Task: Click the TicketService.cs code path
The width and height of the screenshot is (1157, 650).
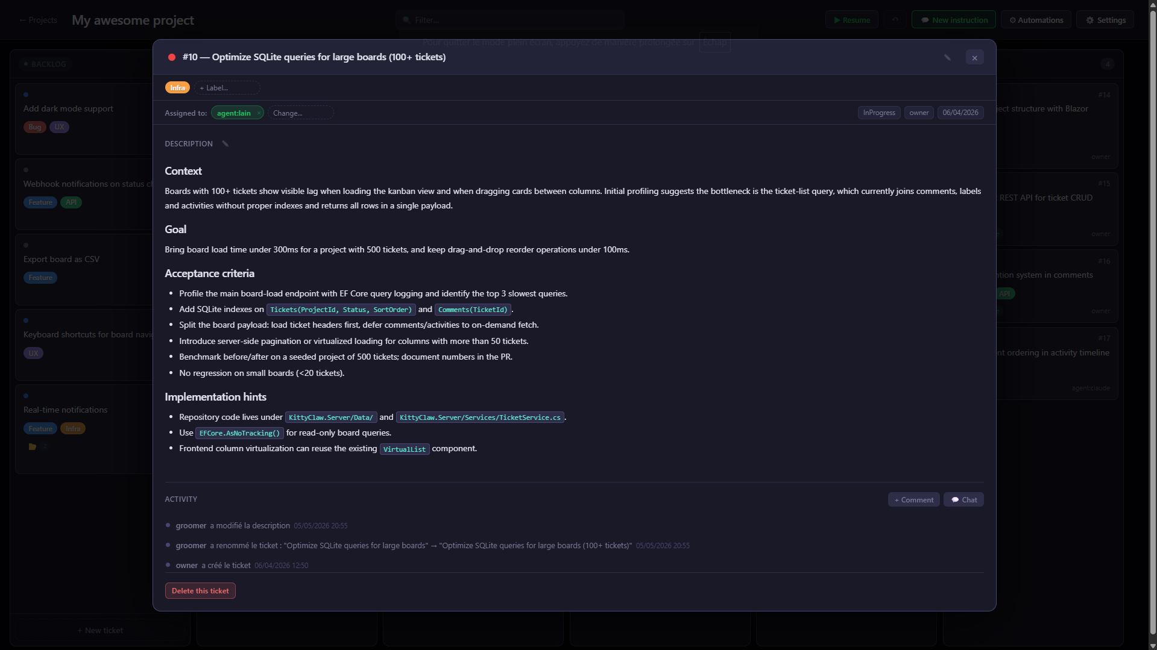Action: click(x=480, y=417)
